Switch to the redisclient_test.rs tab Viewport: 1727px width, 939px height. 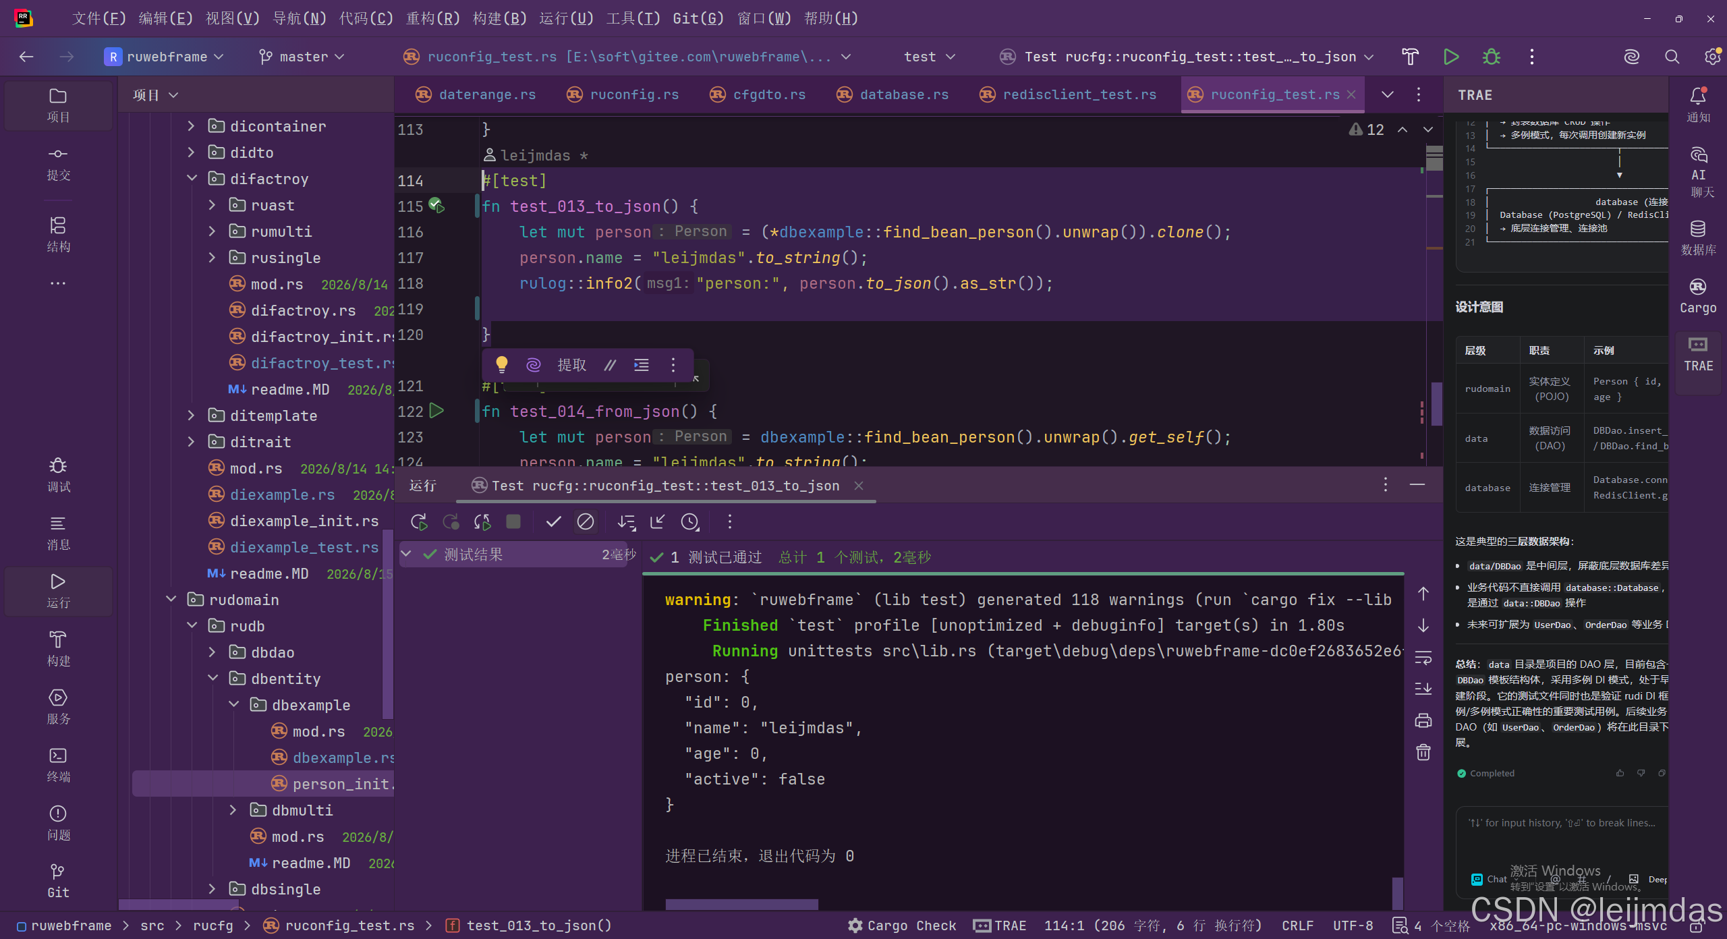coord(1069,94)
